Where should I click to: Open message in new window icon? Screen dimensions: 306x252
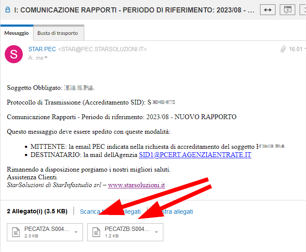click(287, 10)
